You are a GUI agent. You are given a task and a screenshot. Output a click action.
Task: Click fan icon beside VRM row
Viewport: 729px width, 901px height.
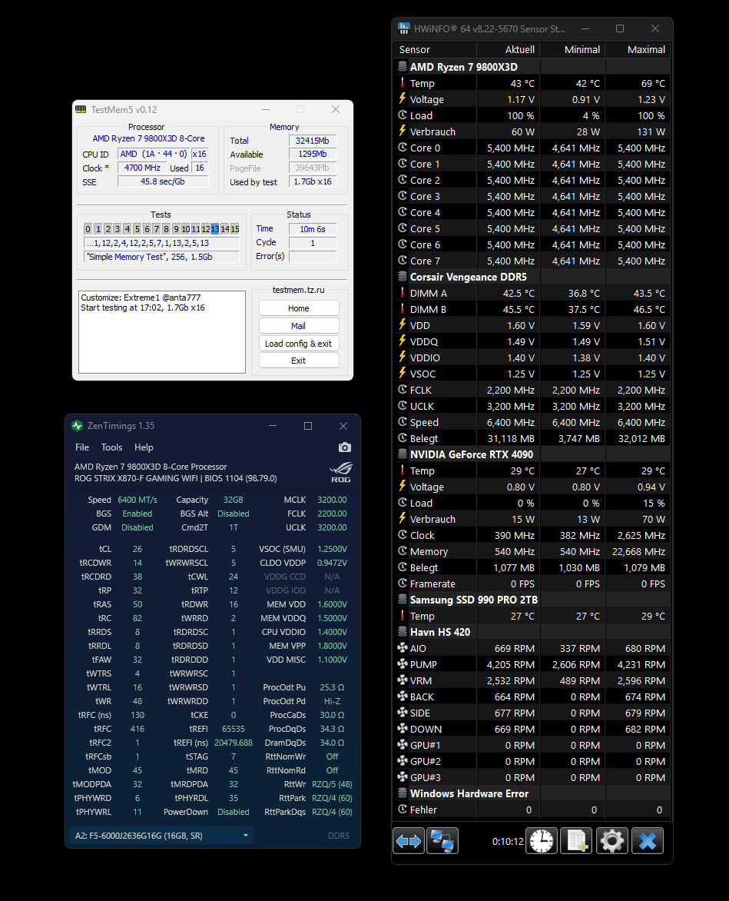pos(403,680)
